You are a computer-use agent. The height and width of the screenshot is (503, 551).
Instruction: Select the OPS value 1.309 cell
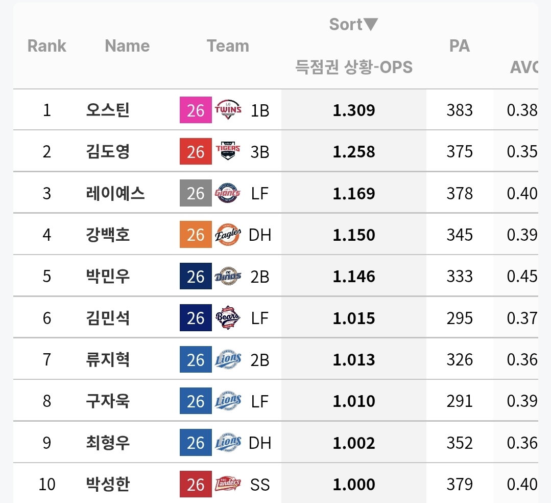[354, 110]
